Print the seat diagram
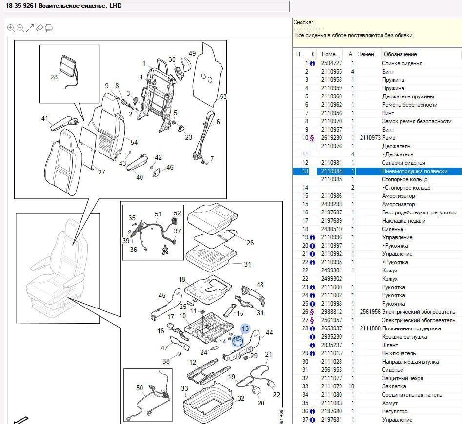 click(x=49, y=28)
